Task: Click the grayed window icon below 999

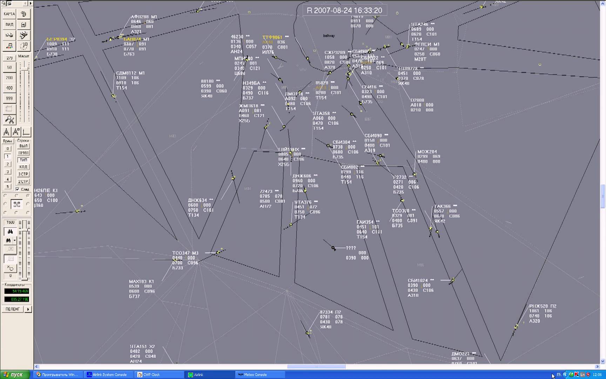Action: [9, 109]
